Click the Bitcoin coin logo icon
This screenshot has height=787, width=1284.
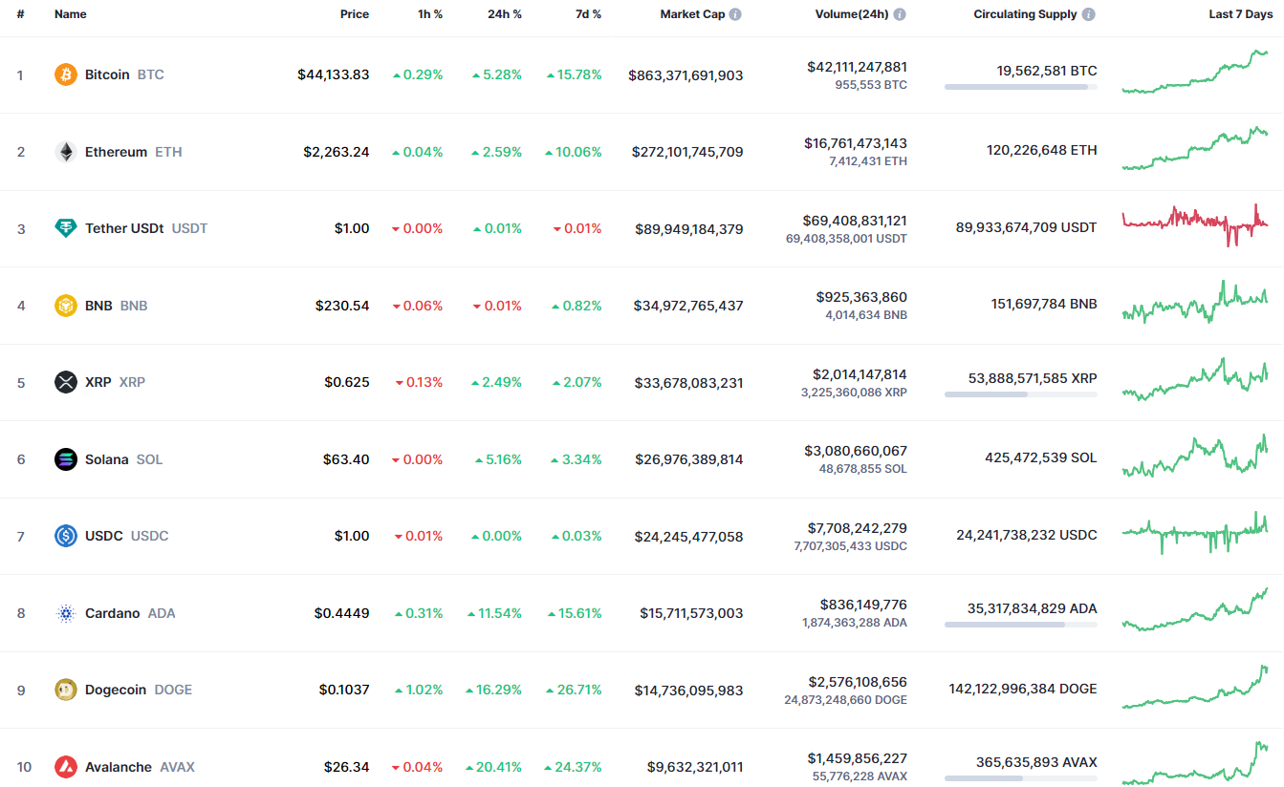(x=65, y=74)
